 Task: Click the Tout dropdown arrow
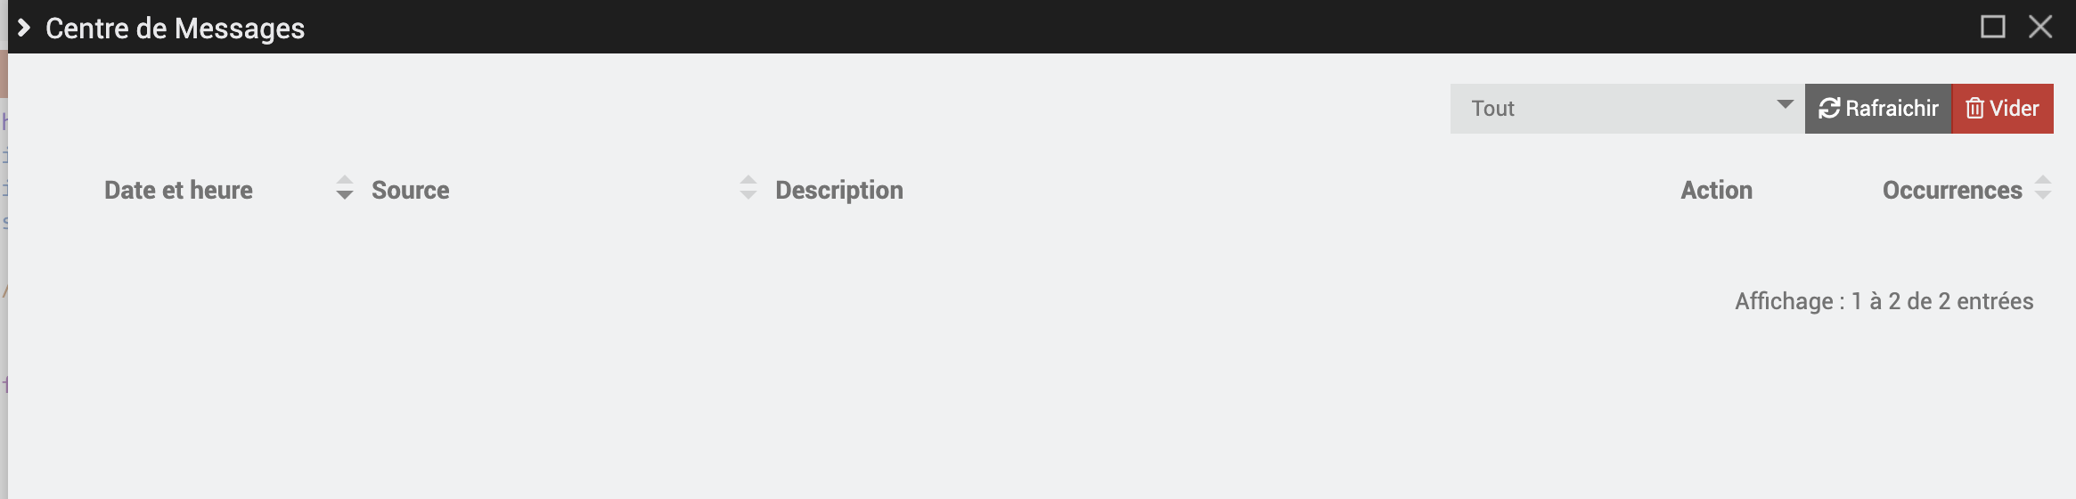pyautogui.click(x=1785, y=105)
